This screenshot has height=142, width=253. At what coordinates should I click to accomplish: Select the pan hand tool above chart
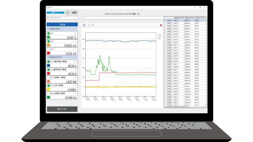point(93,25)
